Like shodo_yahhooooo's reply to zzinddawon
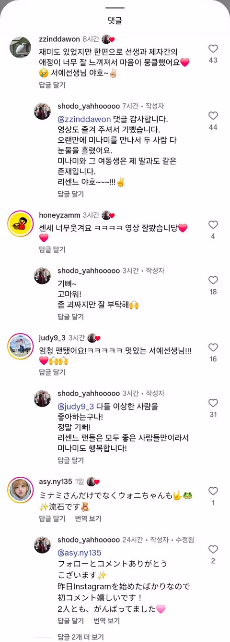This screenshot has height=642, width=230. tap(213, 115)
